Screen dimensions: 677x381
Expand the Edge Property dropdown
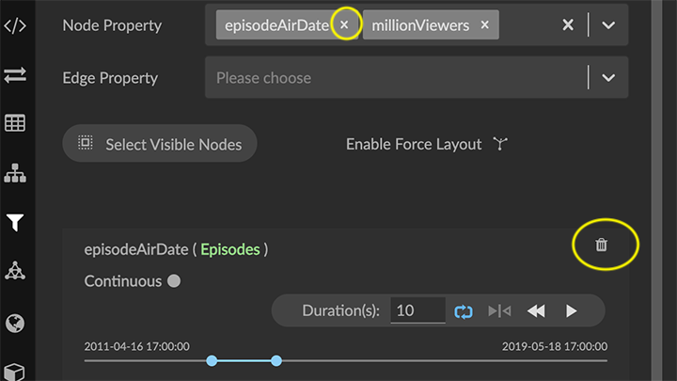(x=608, y=78)
